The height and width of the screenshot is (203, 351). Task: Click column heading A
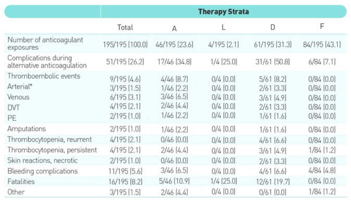174,29
